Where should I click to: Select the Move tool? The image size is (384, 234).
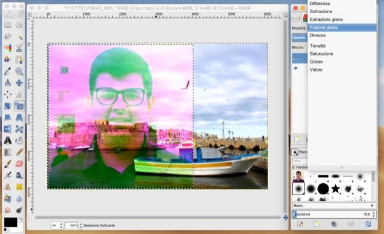[19, 83]
